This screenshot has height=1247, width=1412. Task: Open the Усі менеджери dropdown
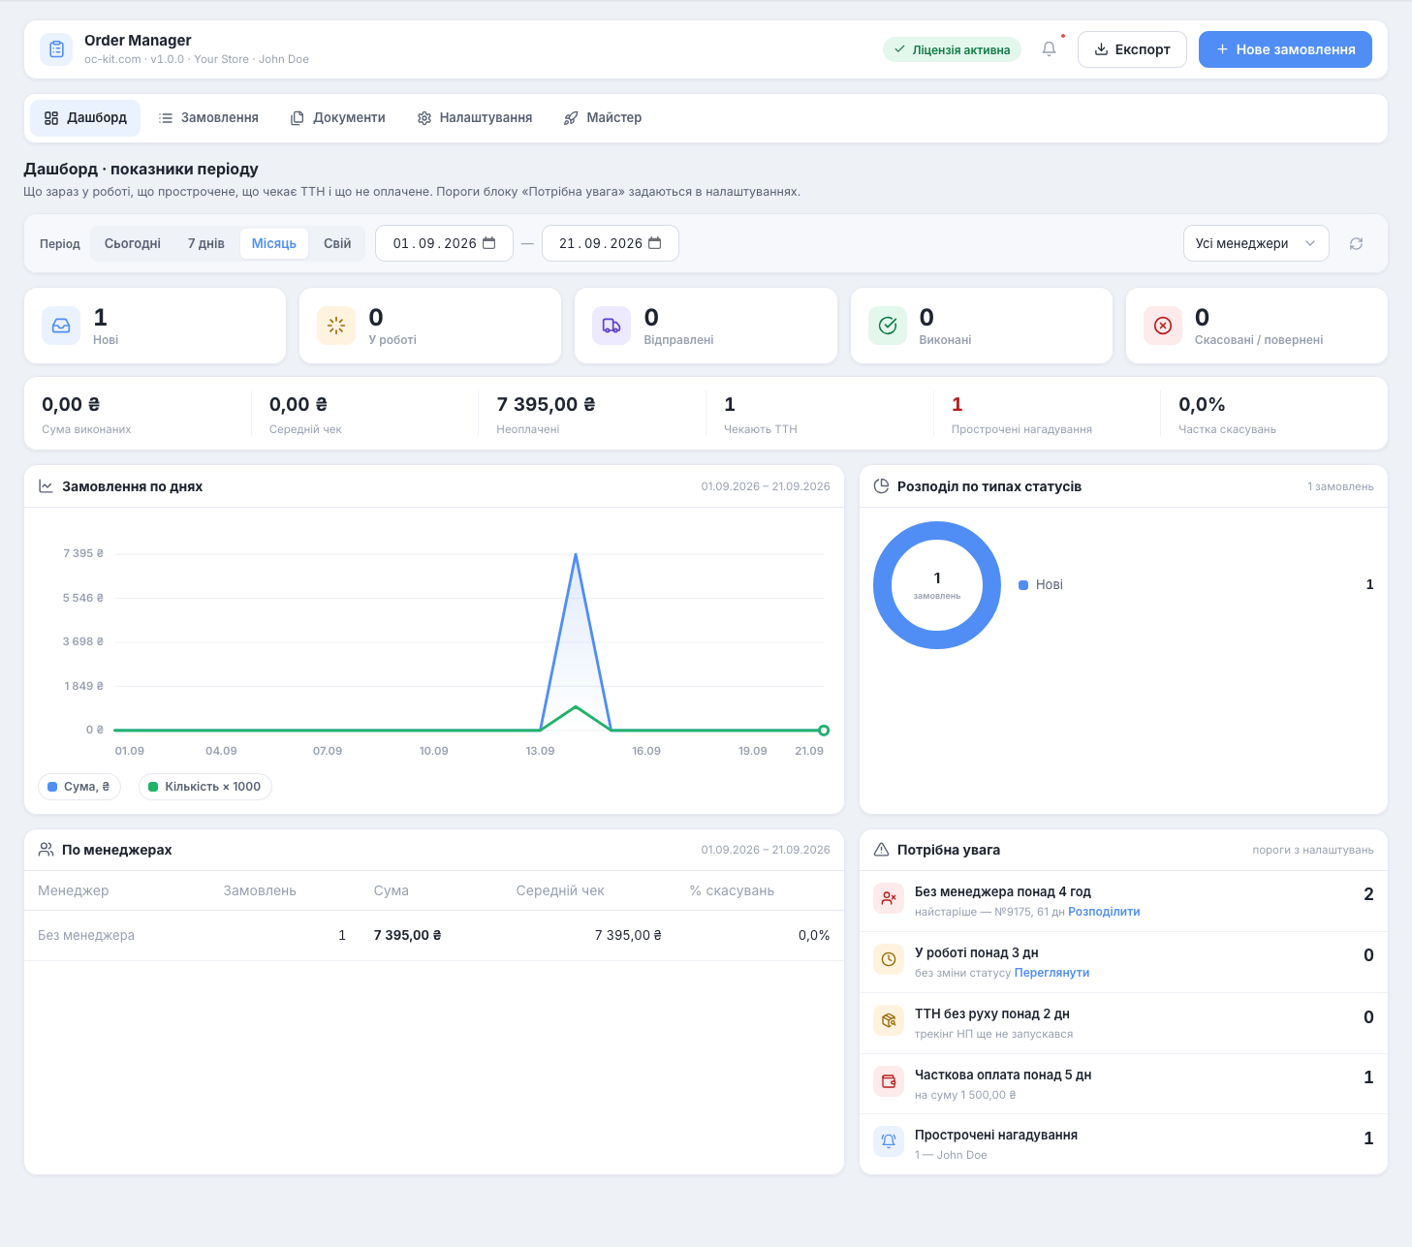[1256, 244]
